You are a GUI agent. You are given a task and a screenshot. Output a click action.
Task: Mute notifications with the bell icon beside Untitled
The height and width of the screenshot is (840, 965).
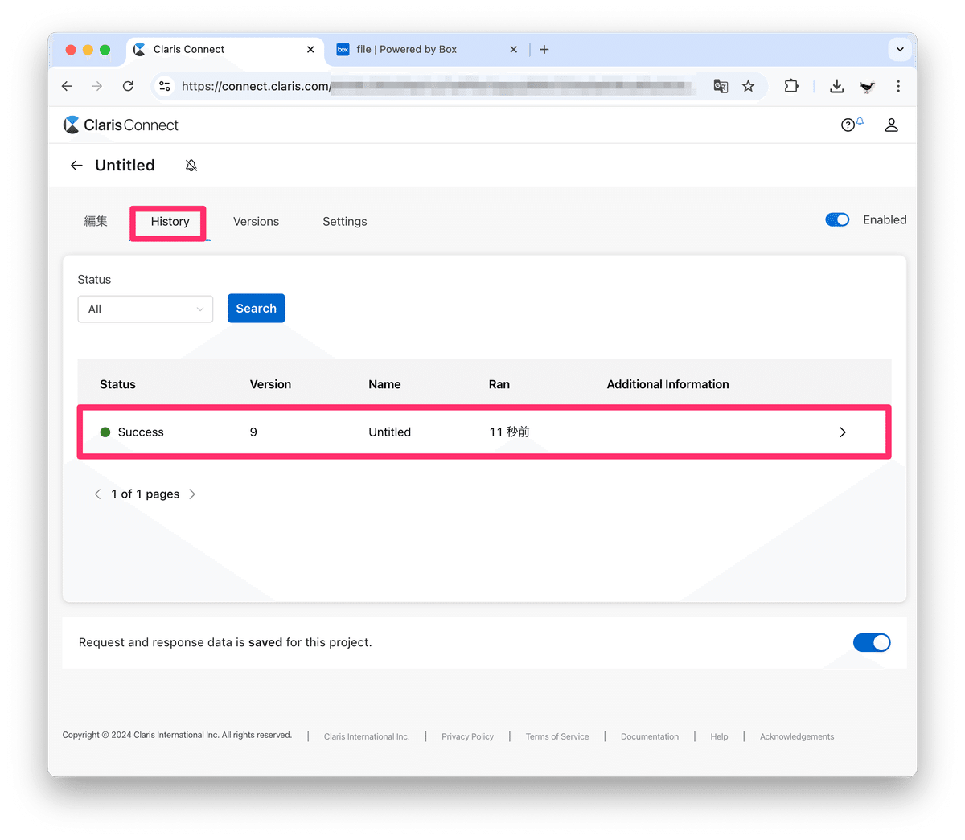tap(191, 165)
